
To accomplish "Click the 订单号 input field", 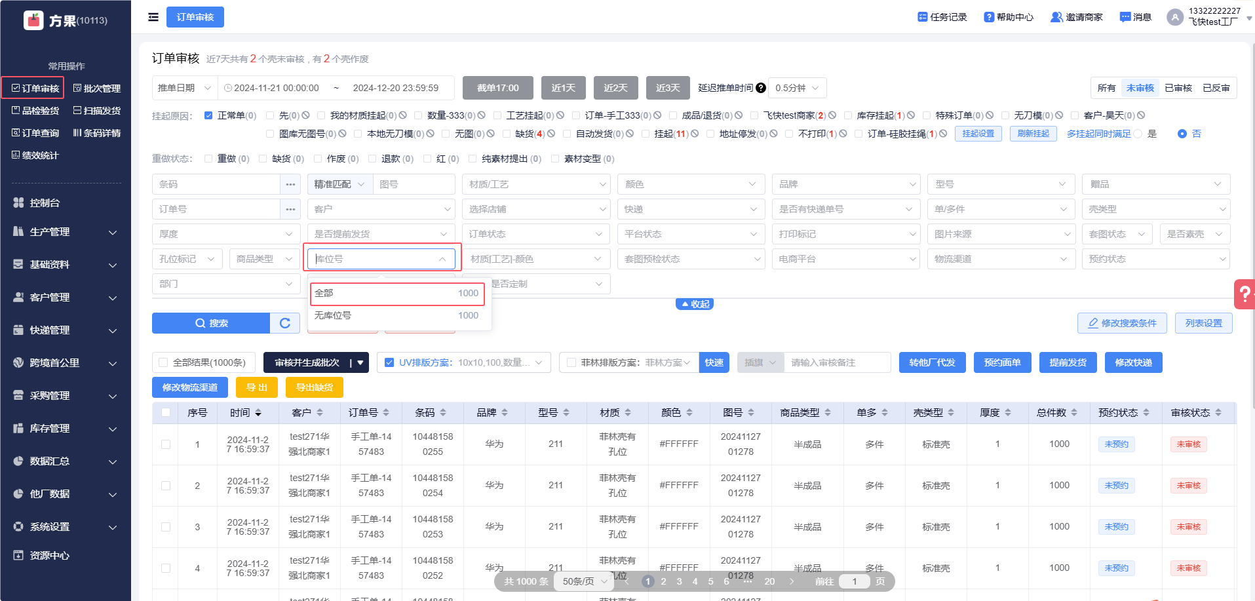I will coord(216,209).
